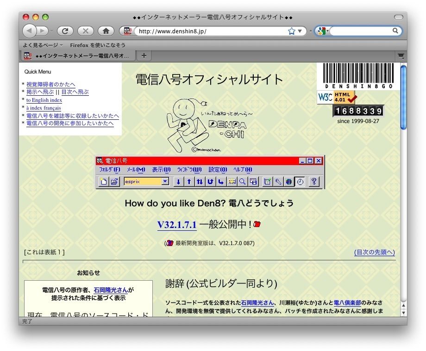426x351 pixels.
Task: Click the page's vertical scrollbar thumb
Action: tap(403, 97)
